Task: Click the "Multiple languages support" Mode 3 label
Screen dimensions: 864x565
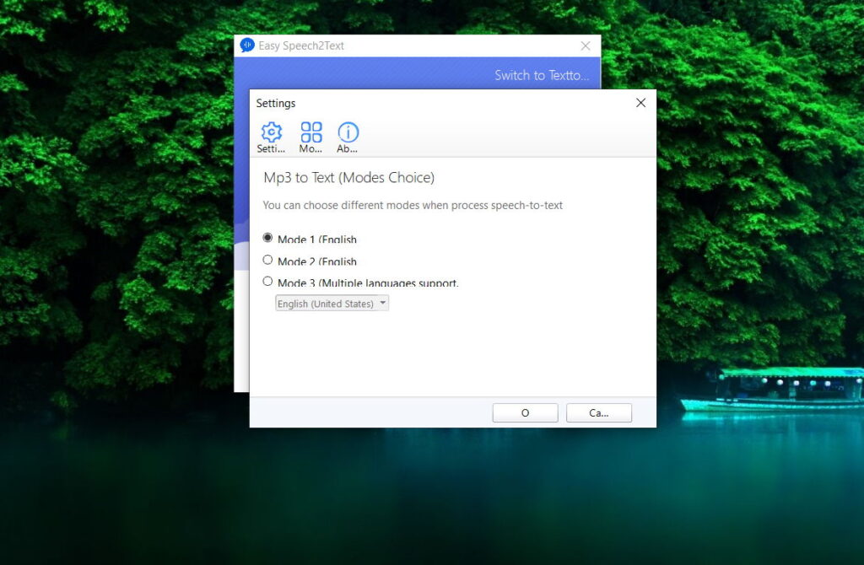Action: [388, 282]
